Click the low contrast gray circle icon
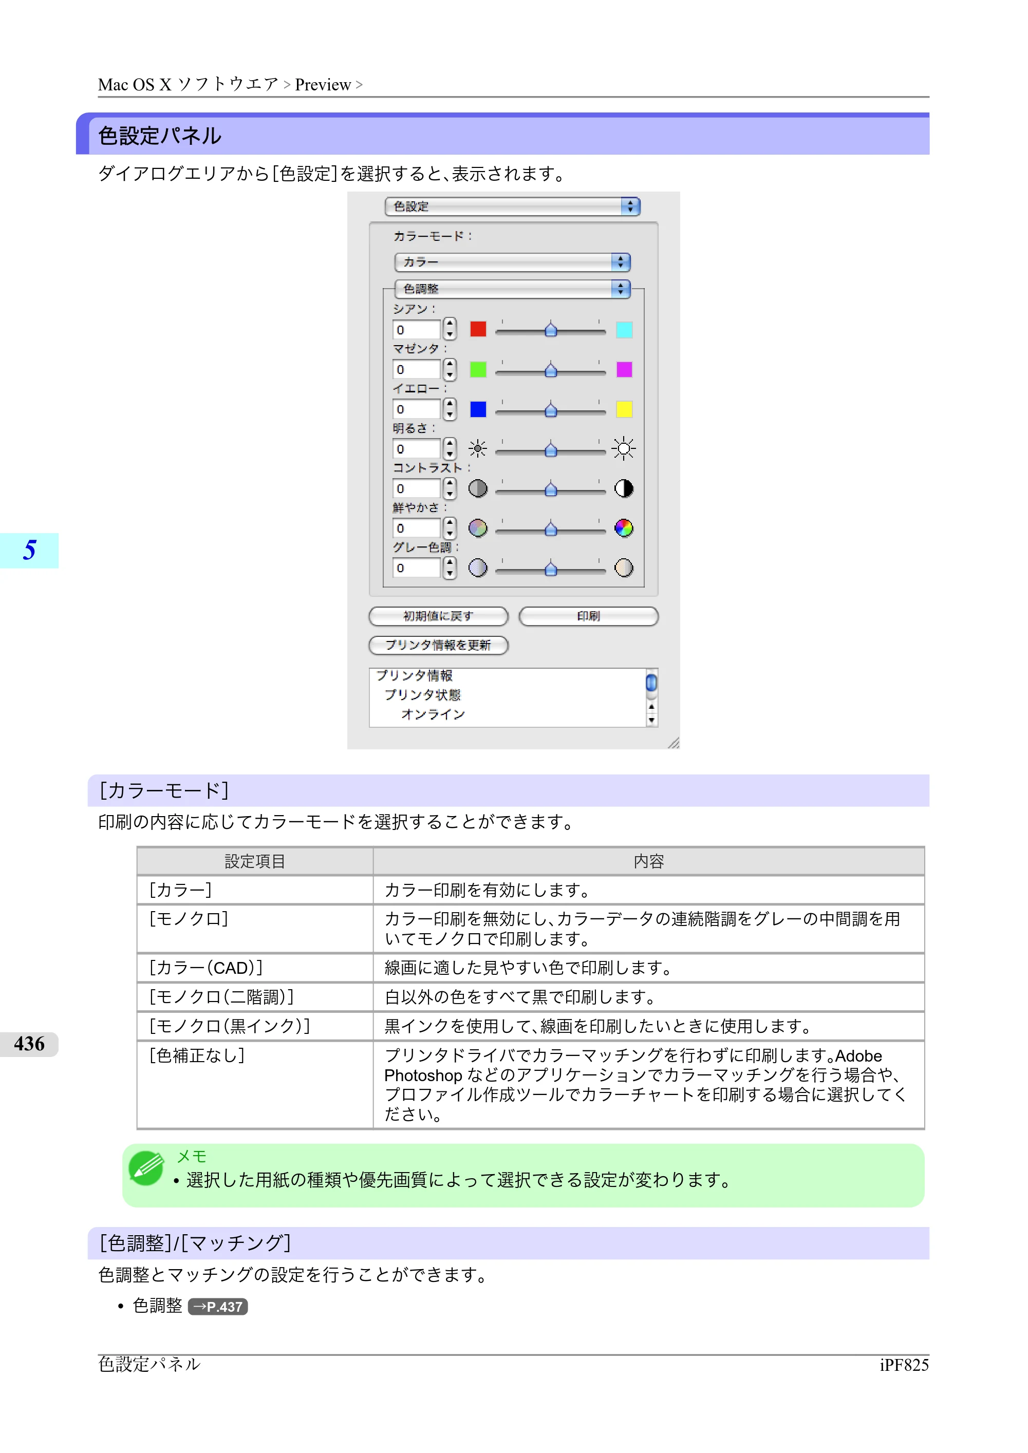This screenshot has width=1028, height=1453. (478, 488)
